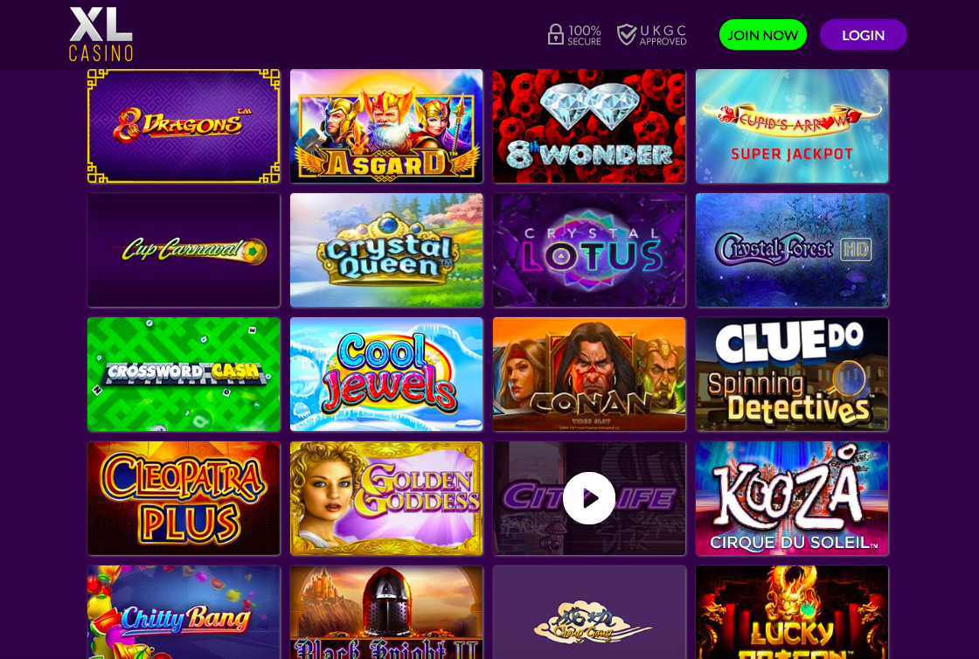Screen dimensions: 979x659
Task: Launch the Crossword Cash game
Action: 184,374
